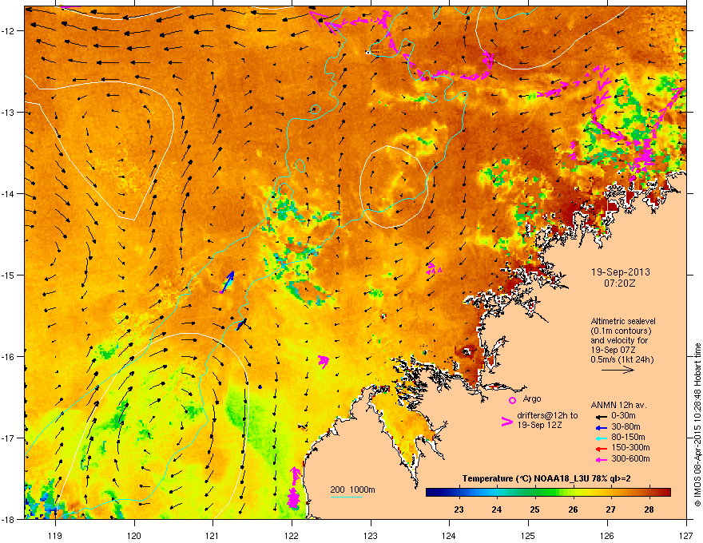Click the cyan 80-150m legend arrow
The image size is (703, 543).
click(x=600, y=438)
